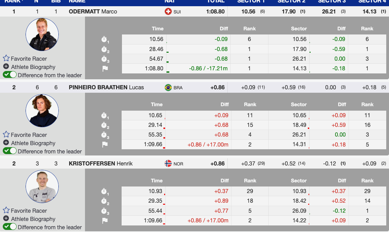Click the Norway flag icon next to NOR
The image size is (389, 232).
pyautogui.click(x=168, y=163)
